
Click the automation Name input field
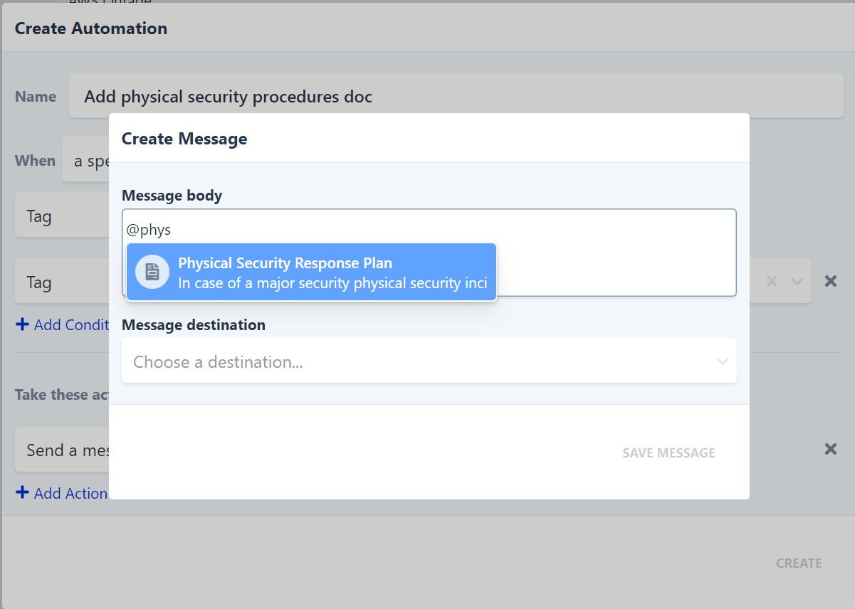click(x=456, y=96)
